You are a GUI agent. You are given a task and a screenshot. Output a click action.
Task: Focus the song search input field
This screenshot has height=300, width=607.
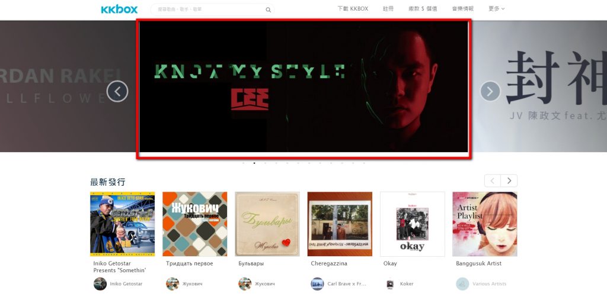point(209,9)
